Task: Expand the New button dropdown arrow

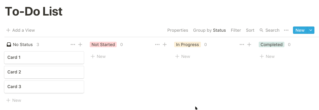Action: pos(311,30)
